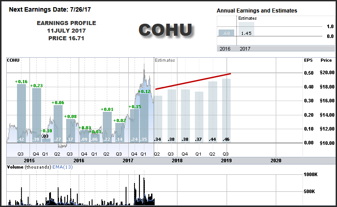Click the .35 EPS bar value
337x207 pixels.
pyautogui.click(x=143, y=139)
